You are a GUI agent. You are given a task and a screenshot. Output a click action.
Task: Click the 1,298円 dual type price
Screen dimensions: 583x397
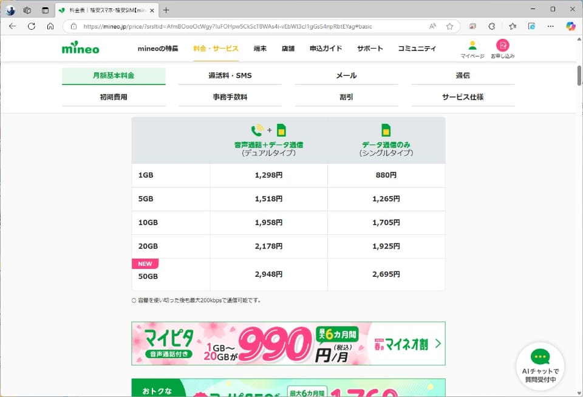pos(268,175)
